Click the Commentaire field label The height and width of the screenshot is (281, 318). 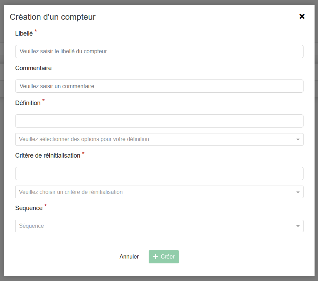[x=33, y=68]
